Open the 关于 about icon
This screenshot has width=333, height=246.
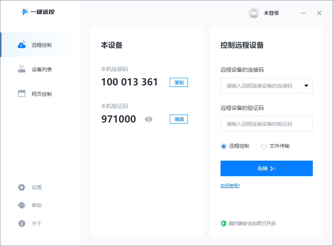[x=21, y=223]
